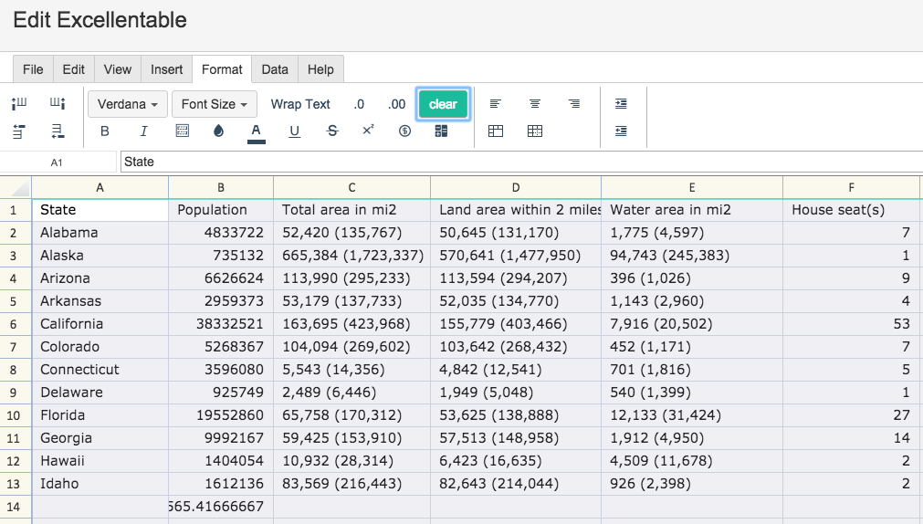Align text to center

click(x=534, y=104)
